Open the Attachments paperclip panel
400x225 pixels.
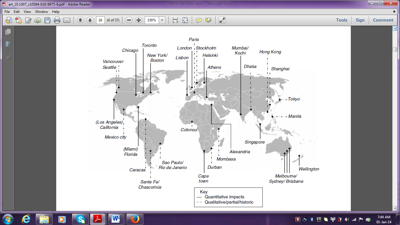[x=8, y=57]
